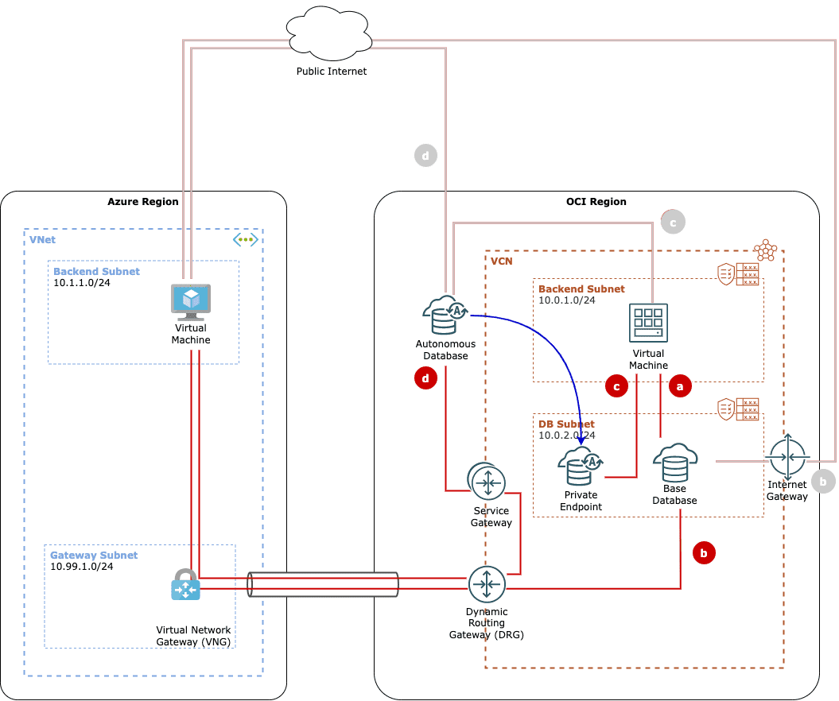Select the red circle marker b

tap(704, 553)
